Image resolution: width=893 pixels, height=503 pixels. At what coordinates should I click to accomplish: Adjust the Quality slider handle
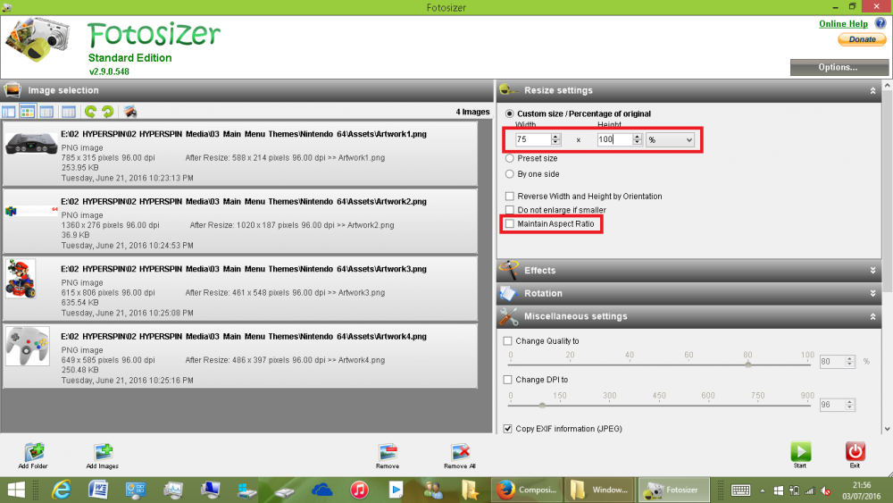coord(747,364)
